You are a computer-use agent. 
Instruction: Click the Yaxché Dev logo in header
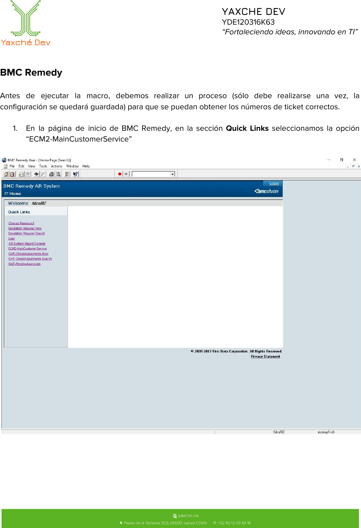26,23
